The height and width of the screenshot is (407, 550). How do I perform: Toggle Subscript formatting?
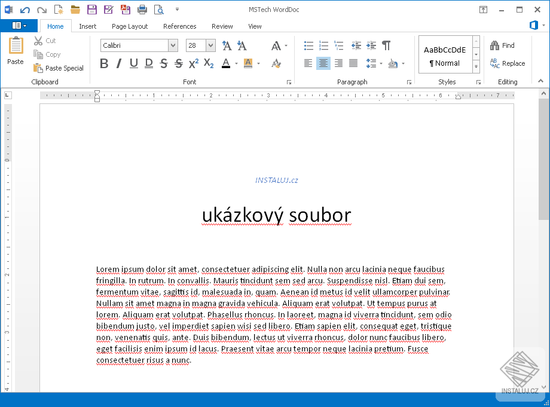tap(209, 63)
